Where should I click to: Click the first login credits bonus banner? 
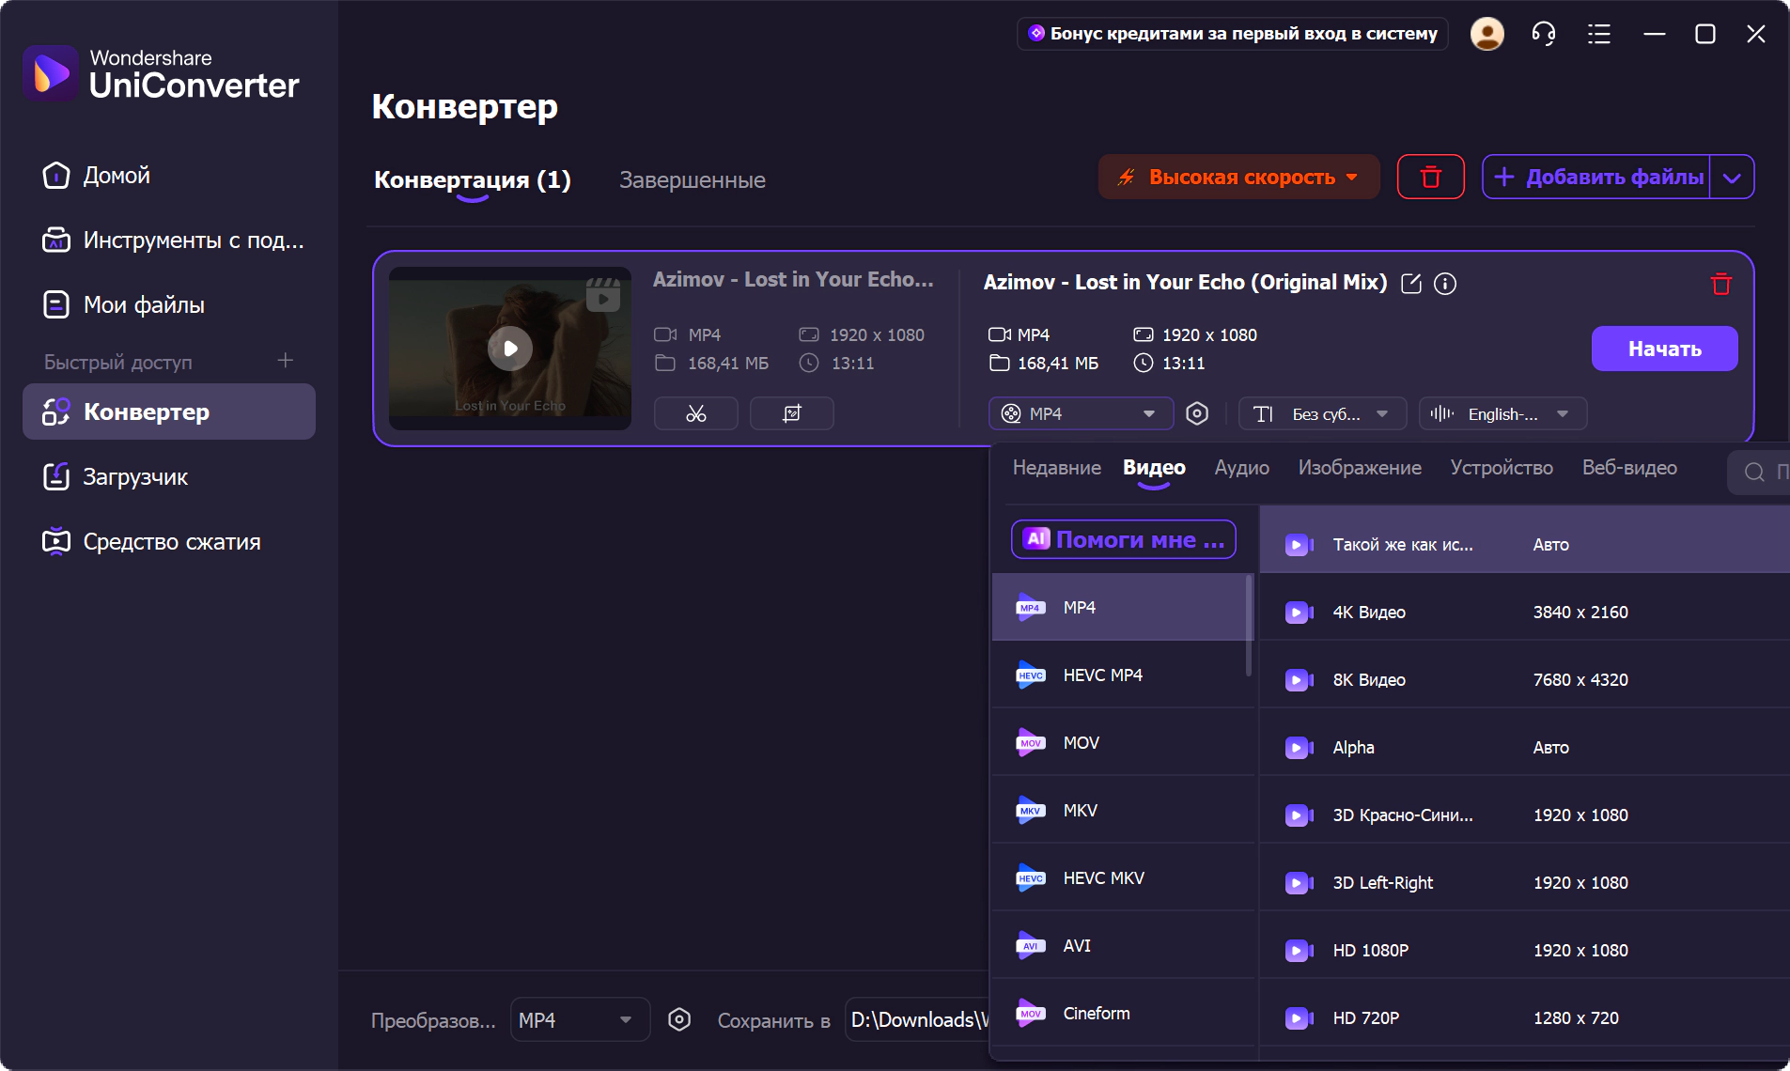[x=1232, y=34]
